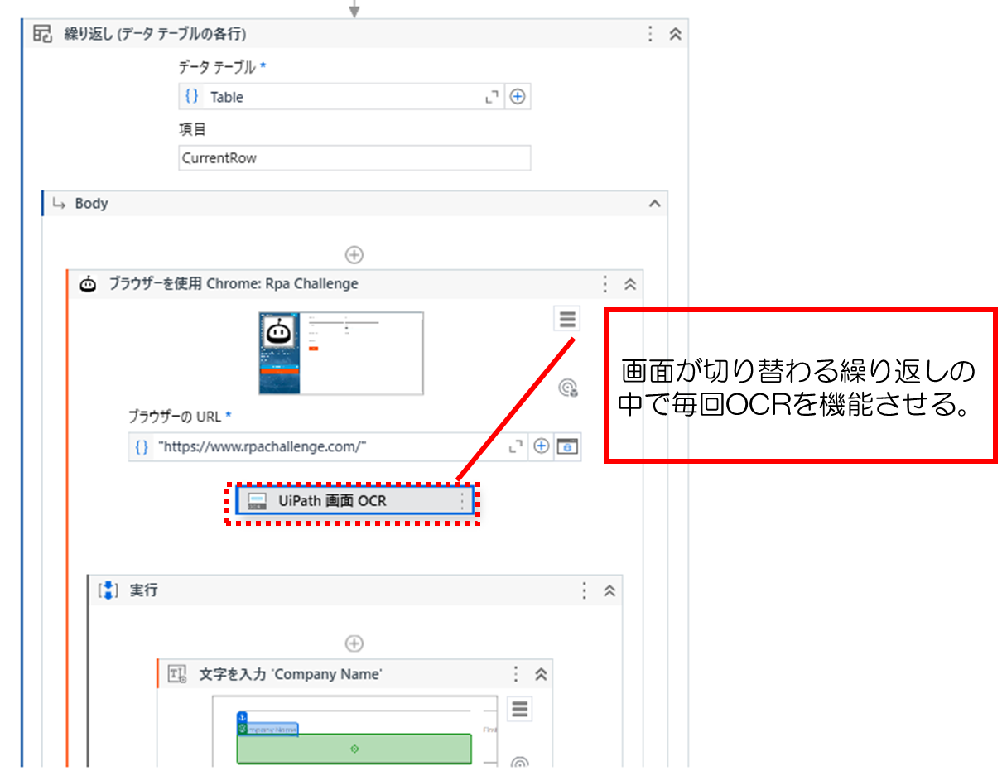Collapse the 文字を入力 'Company Name' activity
This screenshot has width=1002, height=771.
click(x=541, y=674)
